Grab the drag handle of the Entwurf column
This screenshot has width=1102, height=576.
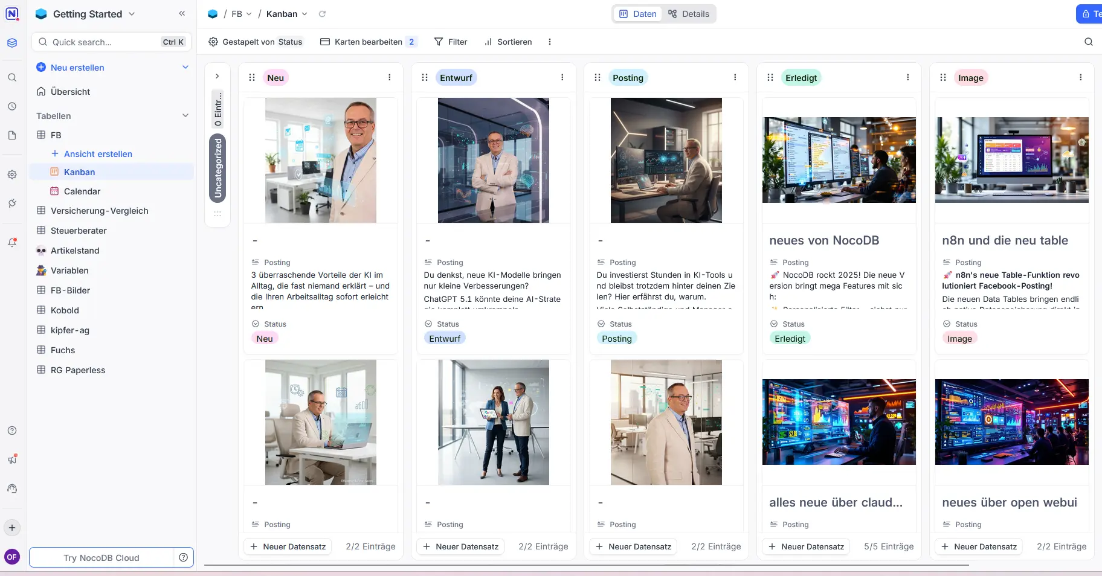[425, 77]
